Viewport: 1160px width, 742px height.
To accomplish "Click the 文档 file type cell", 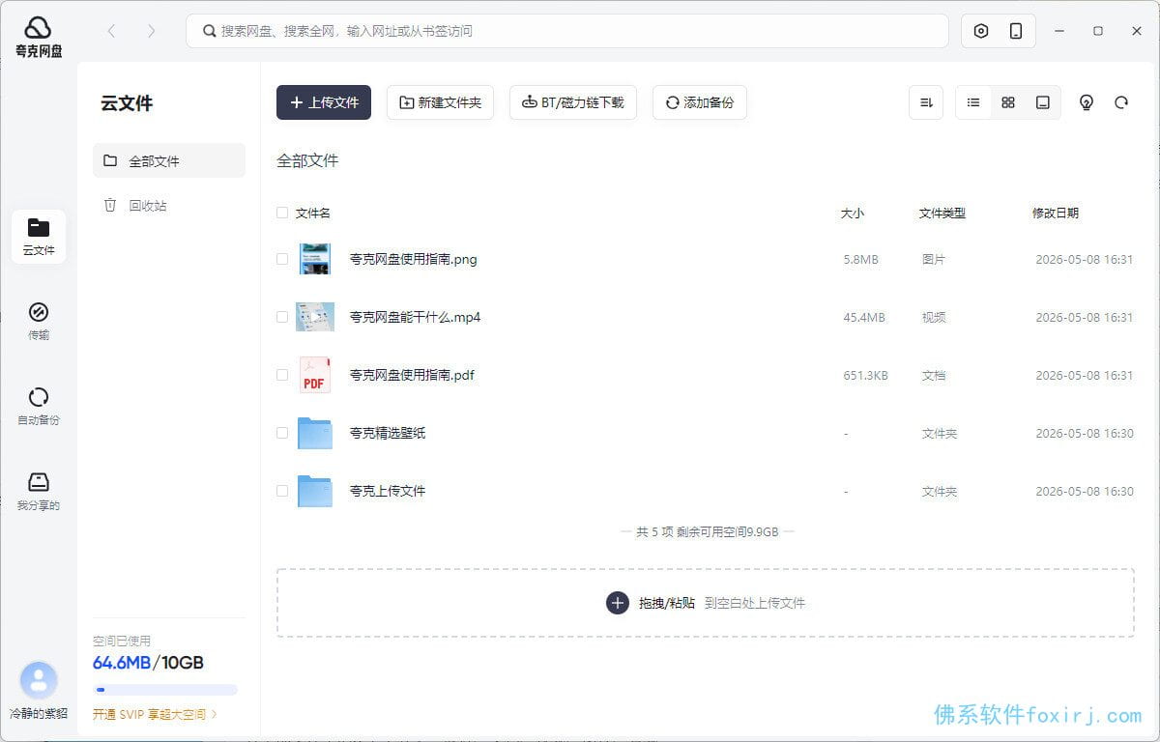I will tap(934, 375).
